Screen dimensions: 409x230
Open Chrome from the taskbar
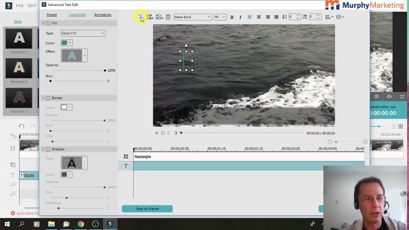(x=81, y=224)
